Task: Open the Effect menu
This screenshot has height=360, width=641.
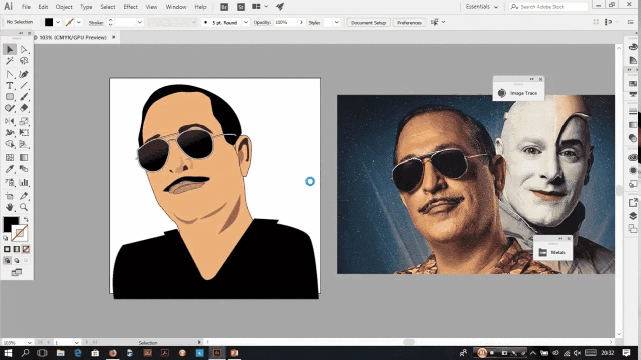Action: pyautogui.click(x=131, y=7)
